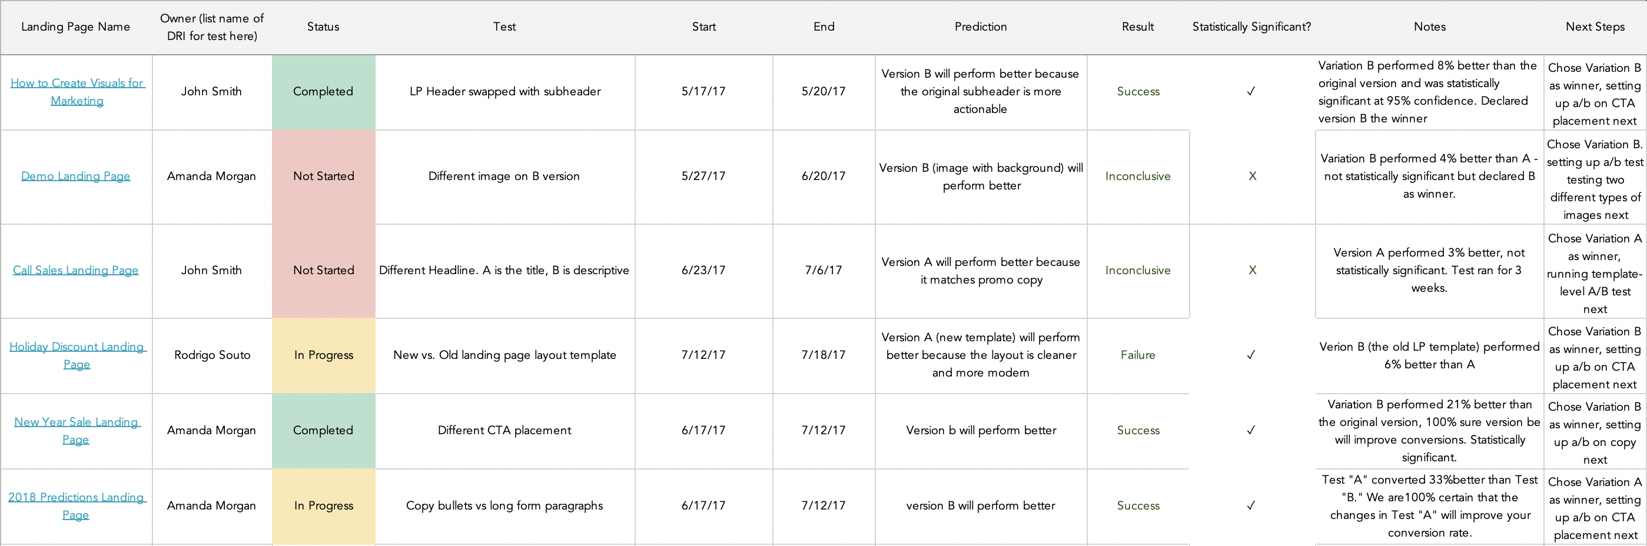Select the red Not Started status for Amanda Morgan

click(324, 177)
